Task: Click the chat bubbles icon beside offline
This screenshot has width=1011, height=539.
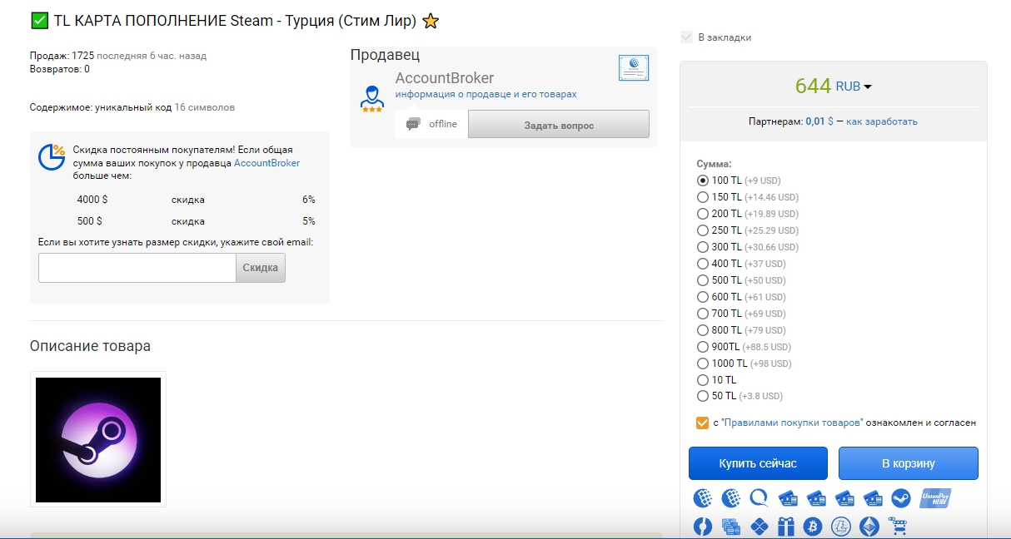Action: (x=414, y=124)
